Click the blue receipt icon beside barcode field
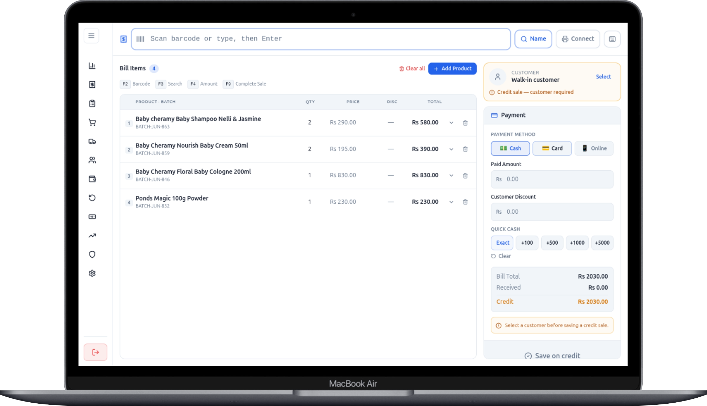This screenshot has width=707, height=406. pos(123,39)
